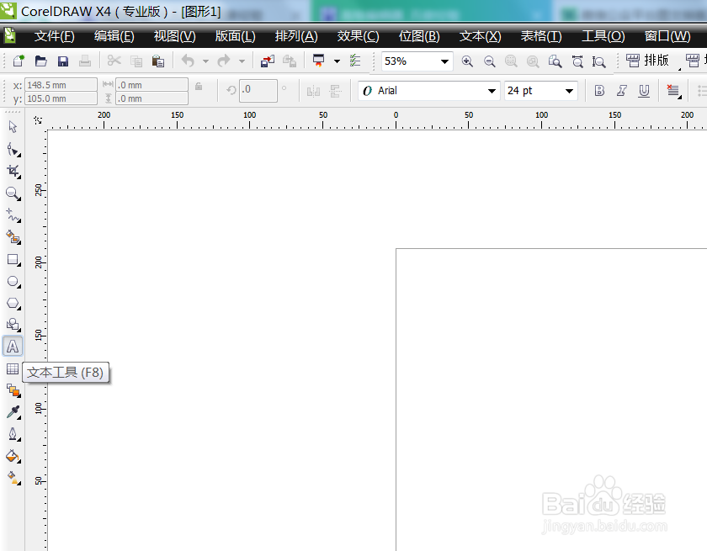Select the Pick tool arrow
This screenshot has height=551, width=707.
[13, 127]
